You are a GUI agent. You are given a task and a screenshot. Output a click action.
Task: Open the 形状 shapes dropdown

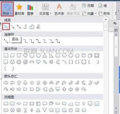7,9
